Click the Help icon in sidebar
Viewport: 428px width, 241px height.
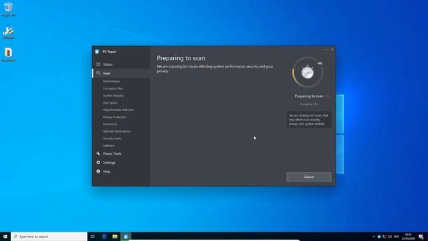[x=98, y=171]
